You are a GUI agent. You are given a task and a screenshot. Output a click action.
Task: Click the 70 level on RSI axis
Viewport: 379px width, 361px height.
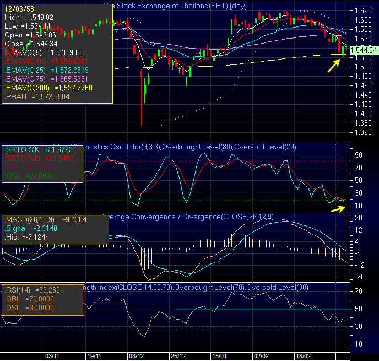click(x=359, y=292)
